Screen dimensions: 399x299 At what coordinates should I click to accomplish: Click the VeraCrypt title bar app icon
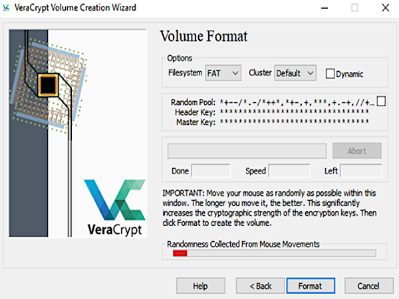(7, 8)
